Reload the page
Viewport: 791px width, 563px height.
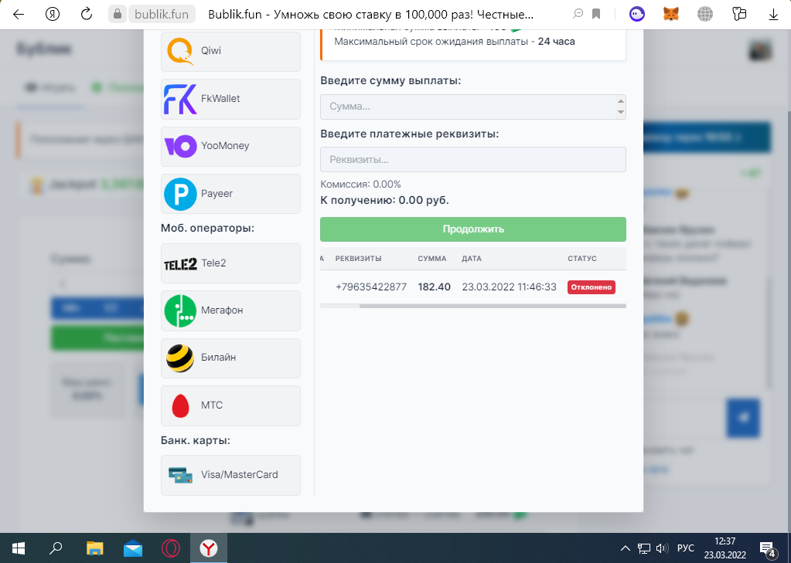tap(87, 14)
